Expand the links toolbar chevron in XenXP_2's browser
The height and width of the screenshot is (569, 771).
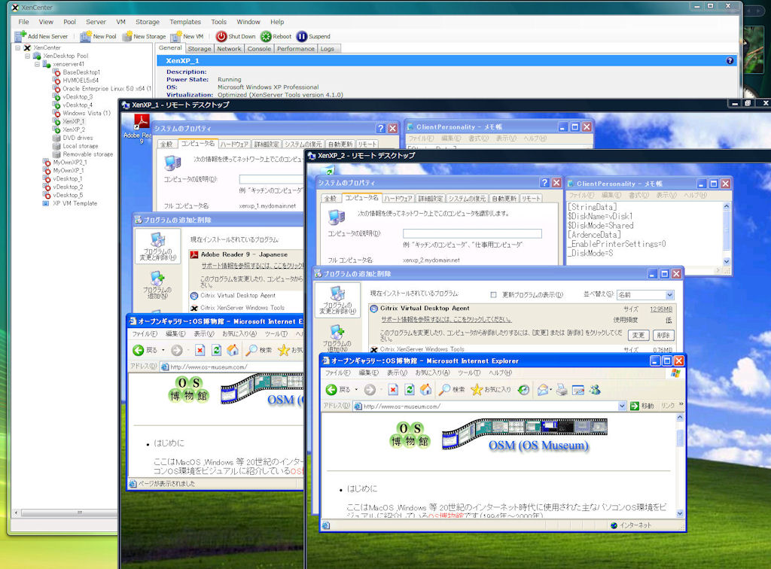pyautogui.click(x=681, y=404)
